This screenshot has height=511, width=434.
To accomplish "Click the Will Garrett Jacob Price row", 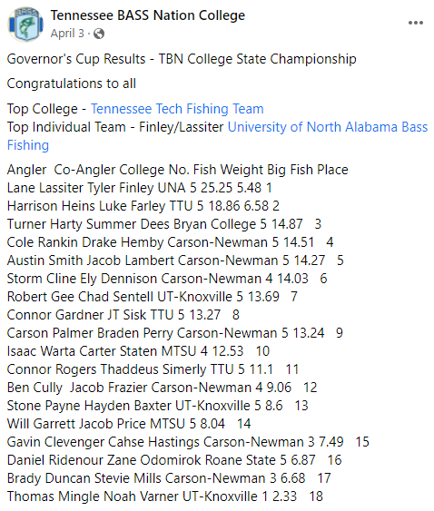I will point(129,424).
